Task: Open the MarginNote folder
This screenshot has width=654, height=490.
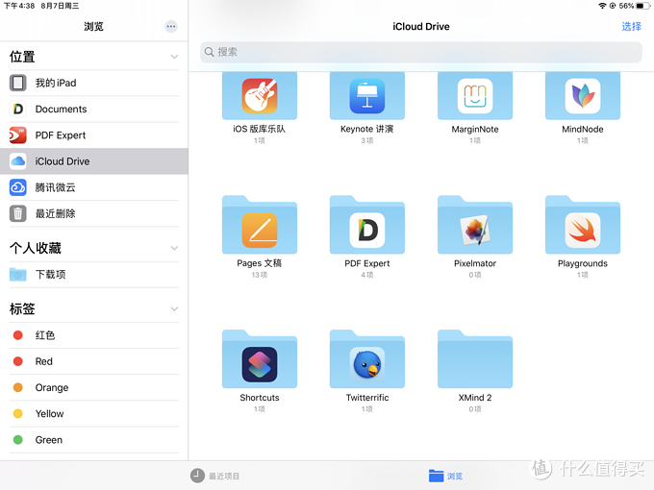Action: tap(475, 96)
